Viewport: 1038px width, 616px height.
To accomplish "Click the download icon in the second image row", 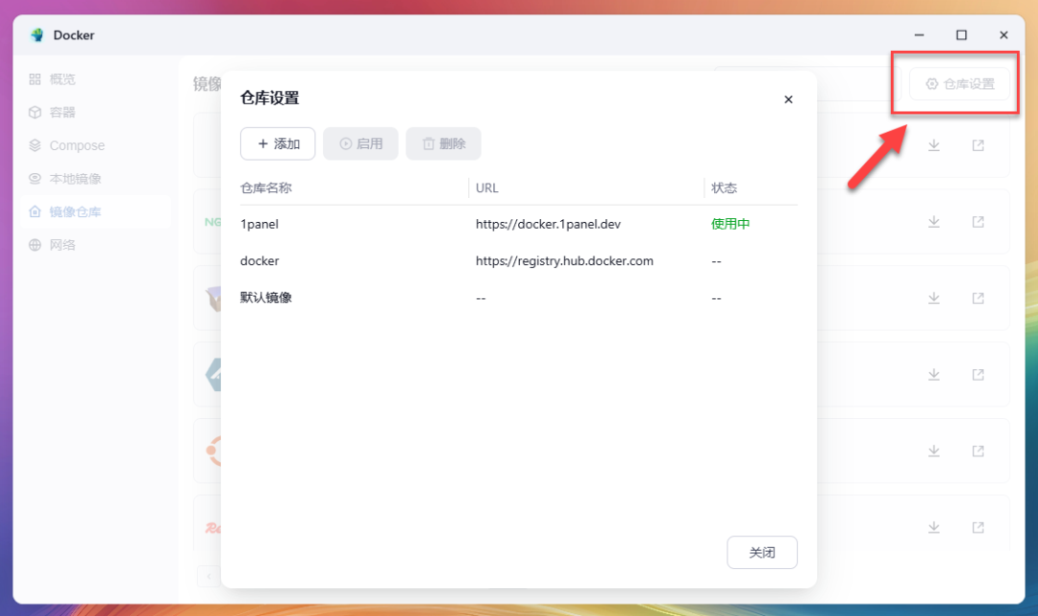I will click(x=934, y=222).
